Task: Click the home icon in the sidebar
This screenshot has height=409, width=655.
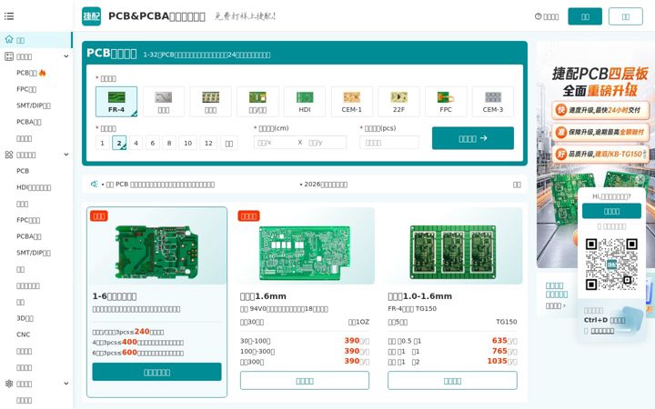Action: 9,40
